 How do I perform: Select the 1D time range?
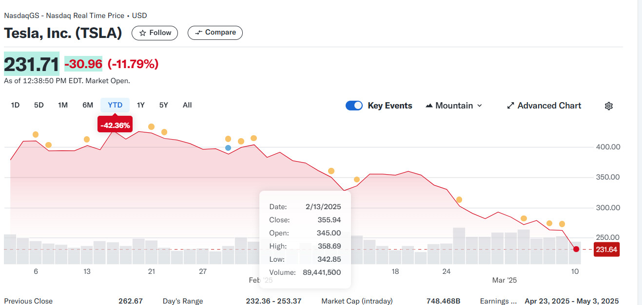tap(15, 105)
